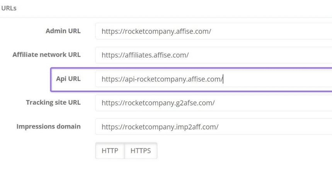Click the Tracking site URL label
This screenshot has height=175, width=332.
point(53,102)
